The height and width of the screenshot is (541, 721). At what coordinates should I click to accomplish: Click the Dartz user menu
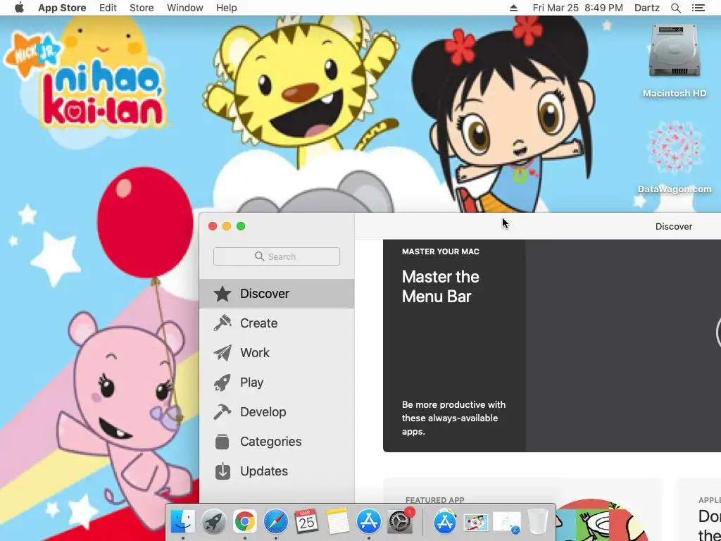point(646,8)
